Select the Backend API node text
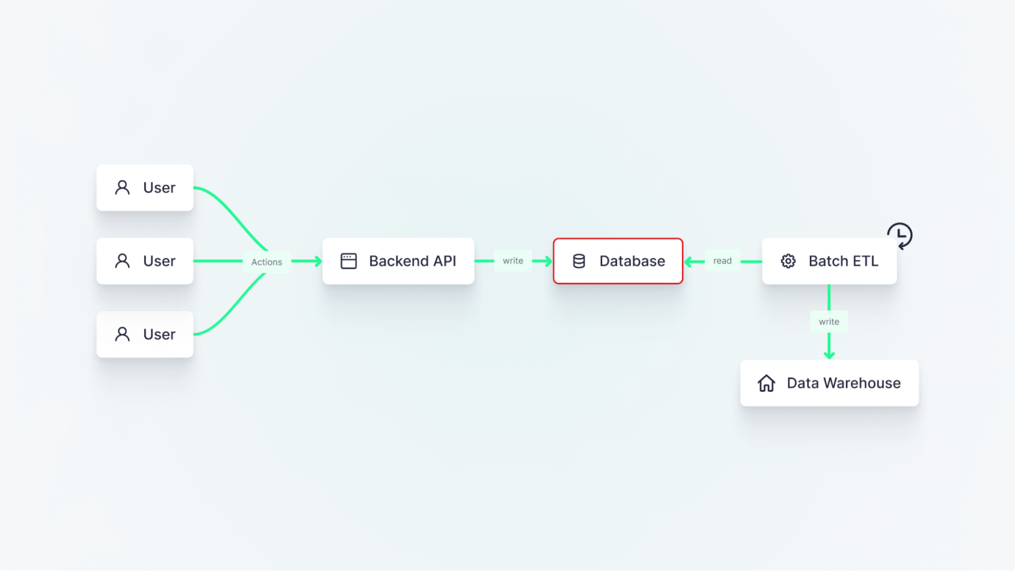The width and height of the screenshot is (1015, 571). pos(412,261)
